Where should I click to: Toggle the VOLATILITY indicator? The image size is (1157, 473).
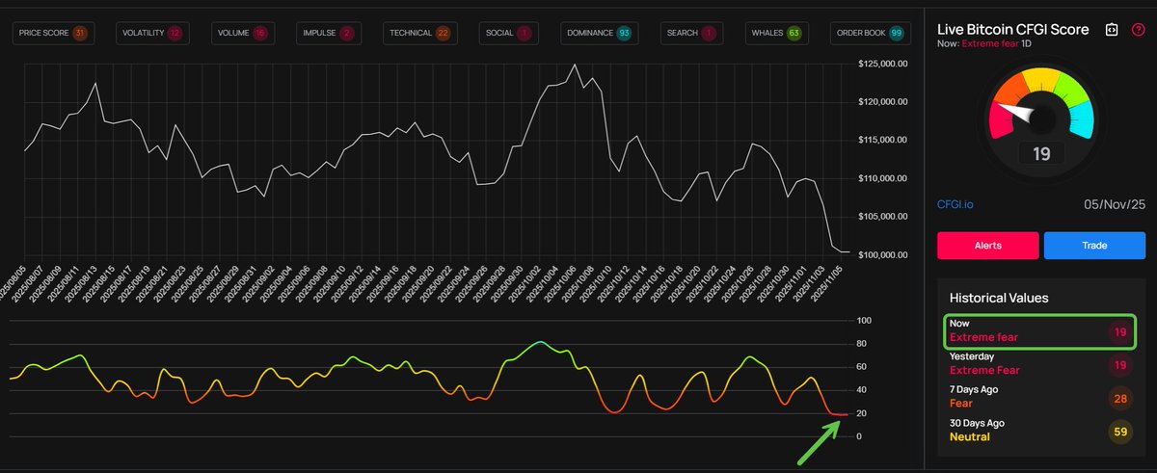click(x=151, y=33)
